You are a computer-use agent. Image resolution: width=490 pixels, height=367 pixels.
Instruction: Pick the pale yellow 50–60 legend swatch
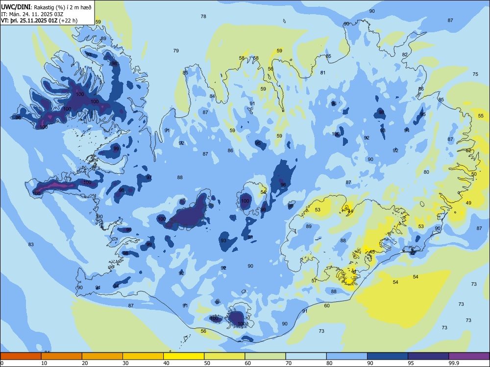click(224, 356)
